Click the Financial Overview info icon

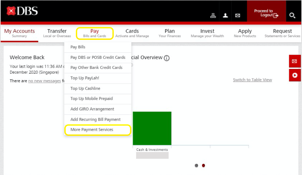(167, 58)
